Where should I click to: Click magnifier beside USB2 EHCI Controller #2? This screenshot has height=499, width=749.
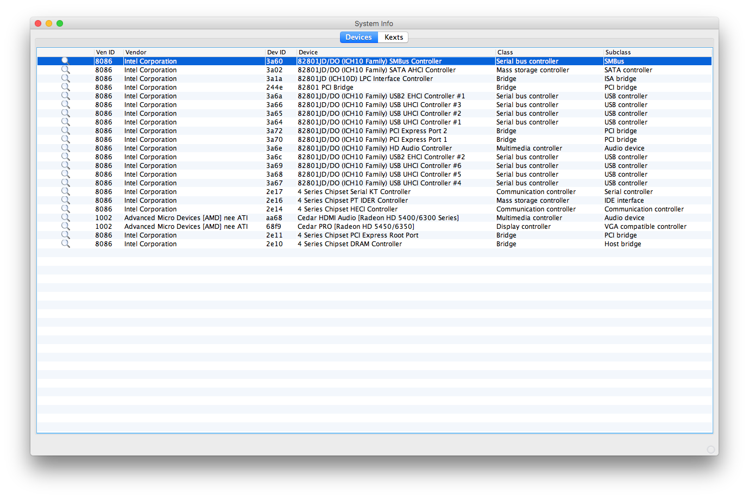point(66,157)
